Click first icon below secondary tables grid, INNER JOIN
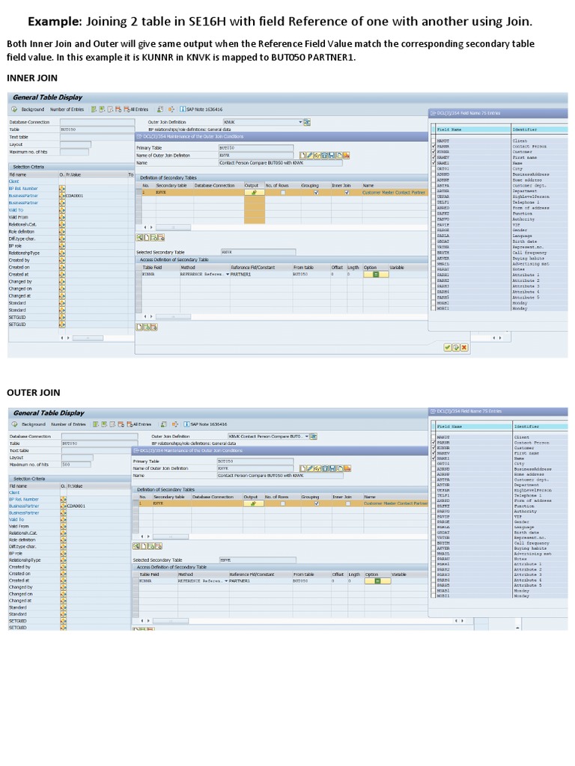The height and width of the screenshot is (766, 575). tap(140, 237)
